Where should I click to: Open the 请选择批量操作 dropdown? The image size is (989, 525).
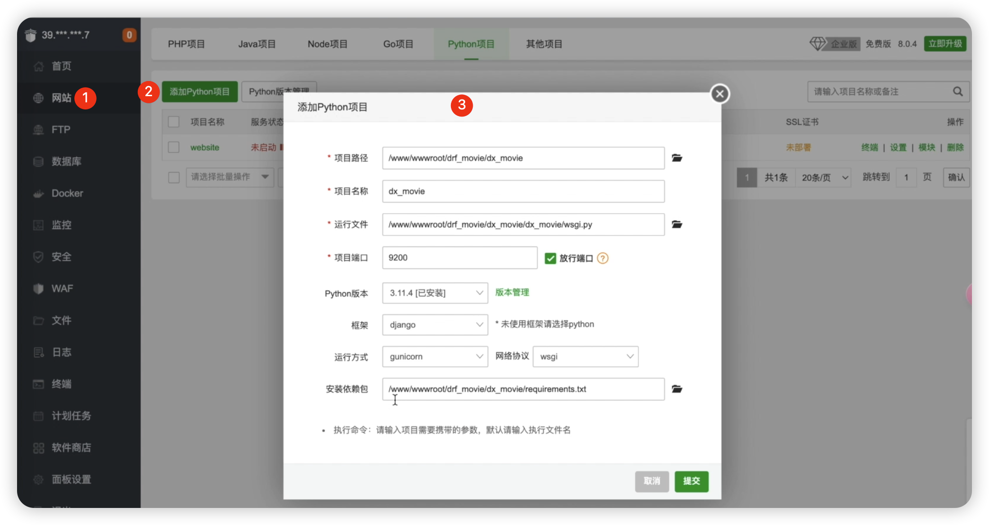click(x=230, y=177)
